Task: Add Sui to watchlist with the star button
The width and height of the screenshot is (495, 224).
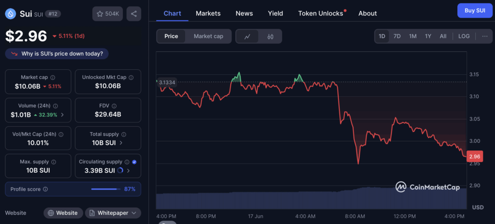Action: pos(108,14)
